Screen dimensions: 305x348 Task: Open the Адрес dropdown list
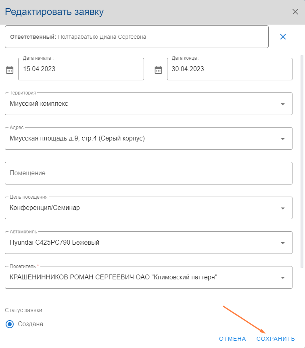(x=283, y=139)
